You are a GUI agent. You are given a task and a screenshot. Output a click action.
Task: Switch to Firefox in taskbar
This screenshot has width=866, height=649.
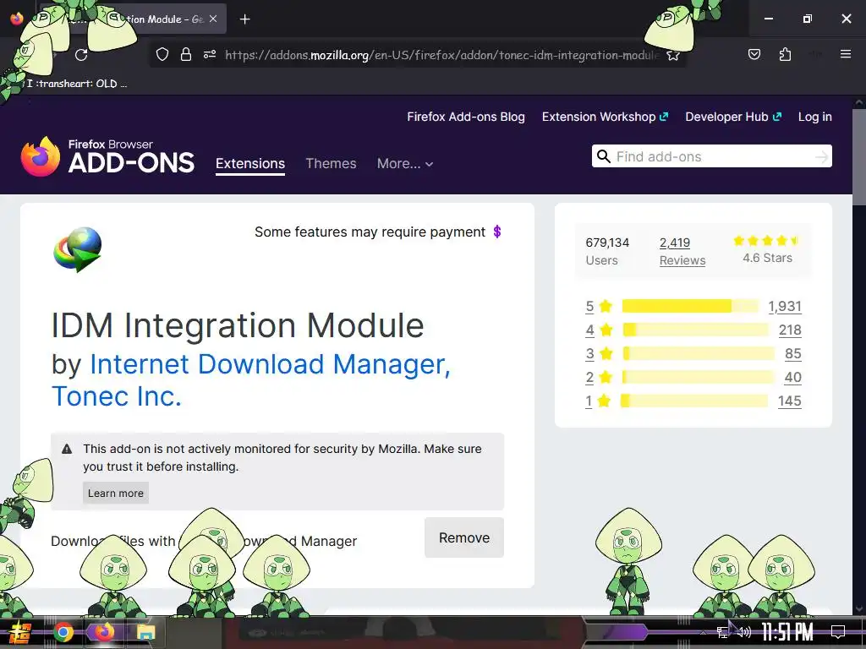tap(104, 632)
